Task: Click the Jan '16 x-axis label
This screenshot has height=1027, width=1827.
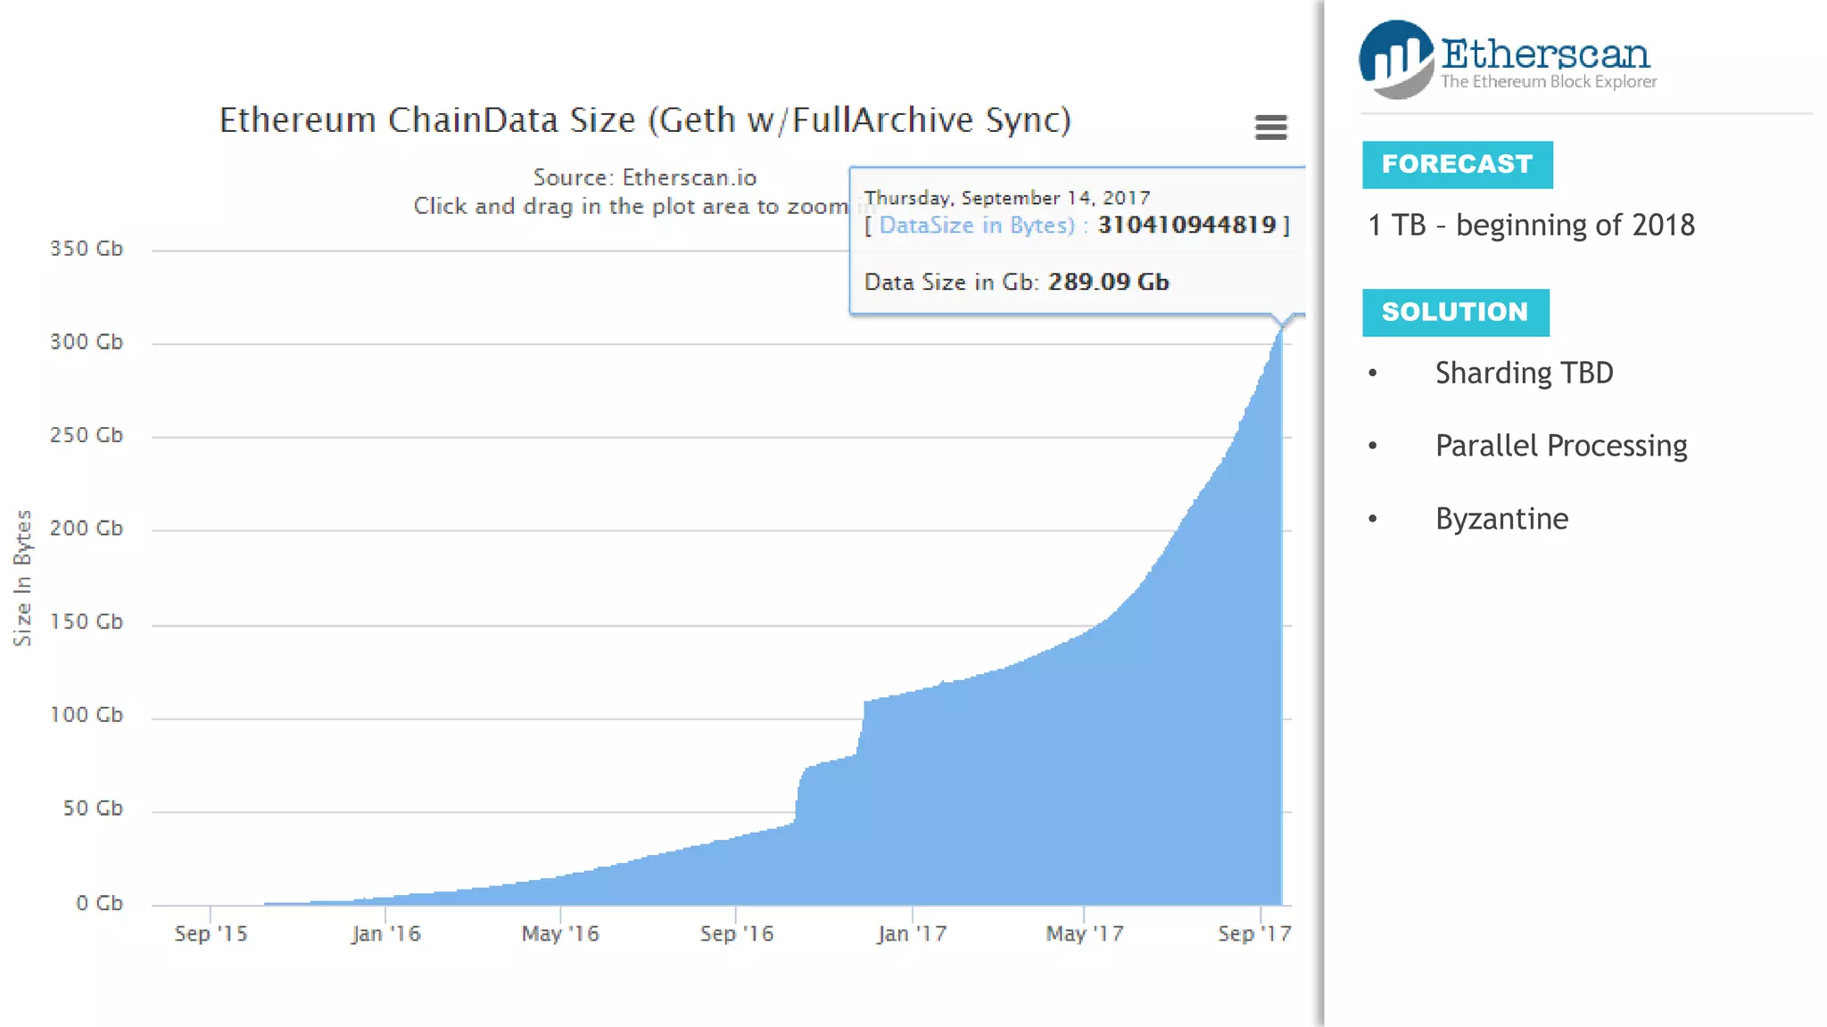Action: (385, 933)
